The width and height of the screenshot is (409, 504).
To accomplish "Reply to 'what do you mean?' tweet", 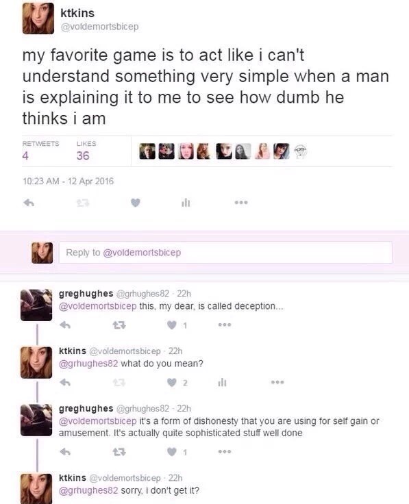I will point(66,383).
